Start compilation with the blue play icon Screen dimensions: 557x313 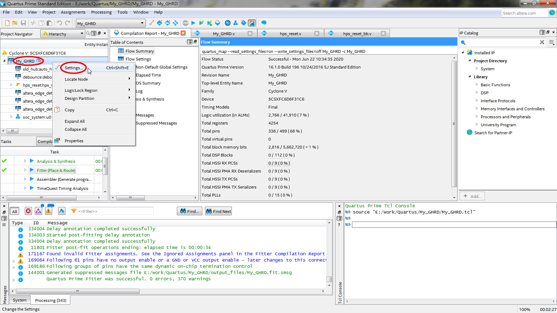tap(193, 23)
